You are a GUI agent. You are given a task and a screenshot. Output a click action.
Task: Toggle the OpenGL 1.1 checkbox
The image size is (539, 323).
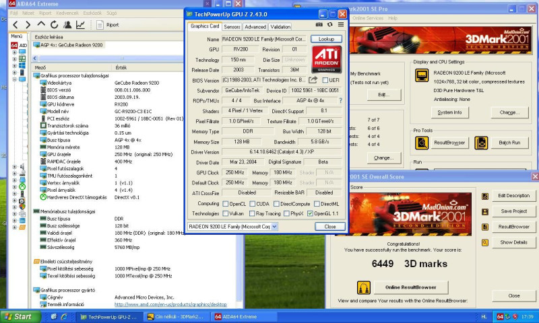click(310, 213)
